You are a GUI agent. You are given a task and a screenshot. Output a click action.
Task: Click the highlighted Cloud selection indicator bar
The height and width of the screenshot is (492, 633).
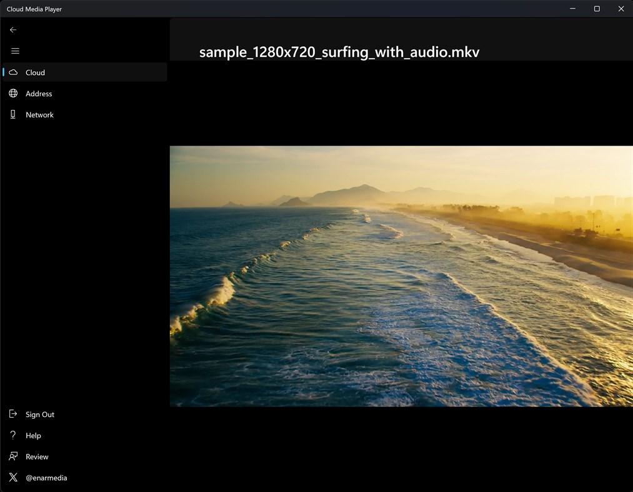pyautogui.click(x=2, y=72)
